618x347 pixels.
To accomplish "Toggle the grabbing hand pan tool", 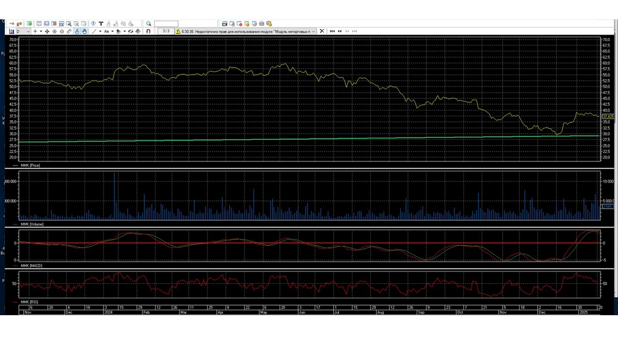I will (x=84, y=31).
